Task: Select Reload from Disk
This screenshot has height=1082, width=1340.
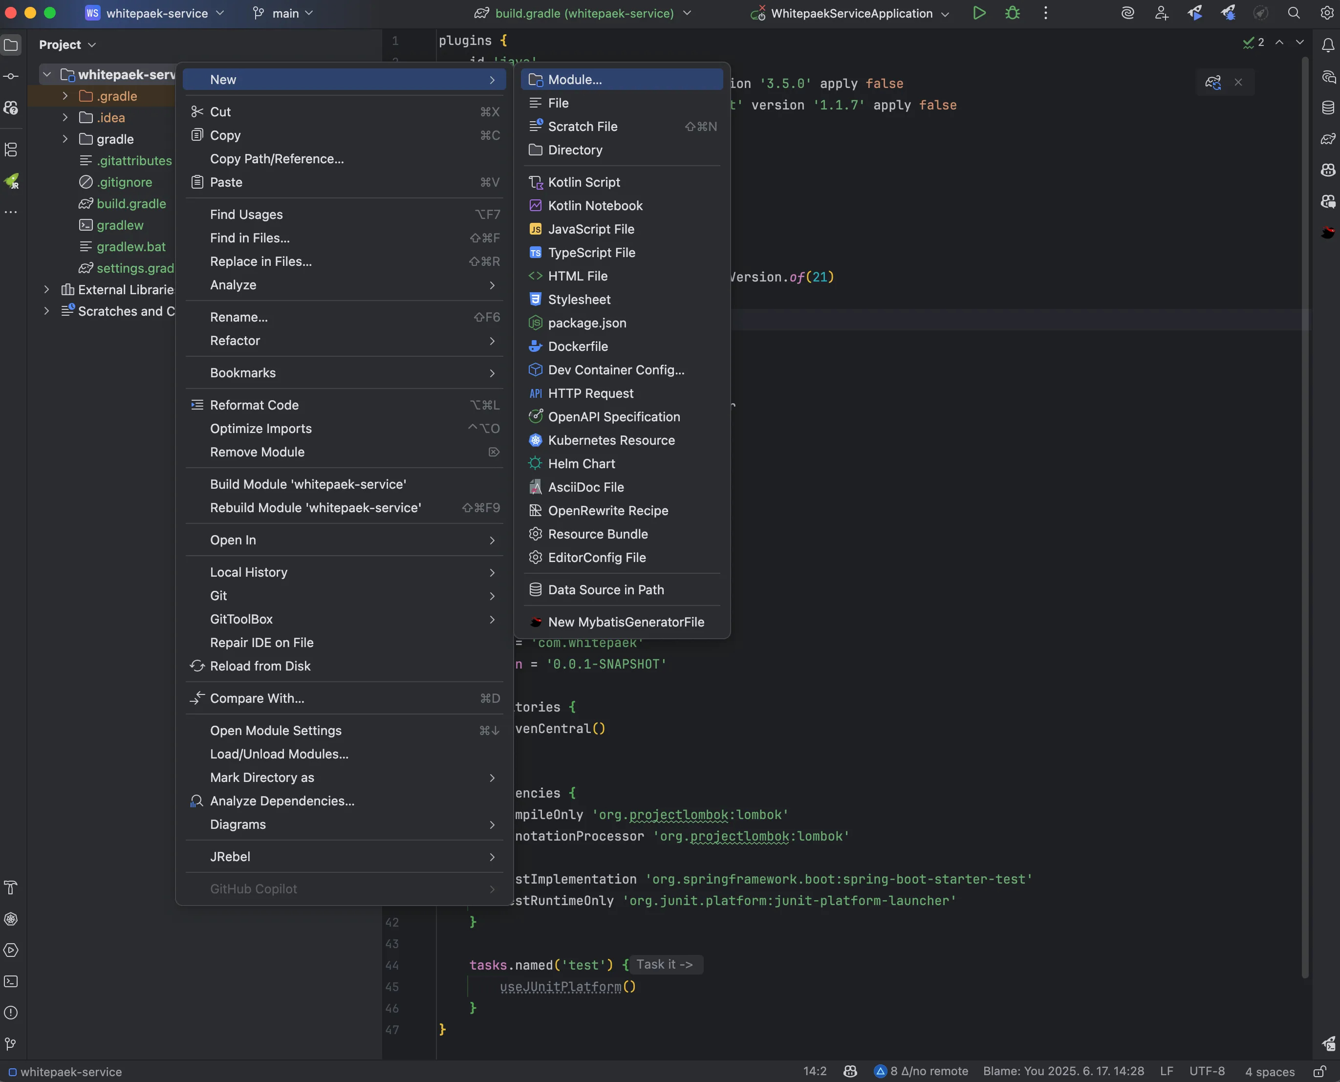Action: click(345, 666)
